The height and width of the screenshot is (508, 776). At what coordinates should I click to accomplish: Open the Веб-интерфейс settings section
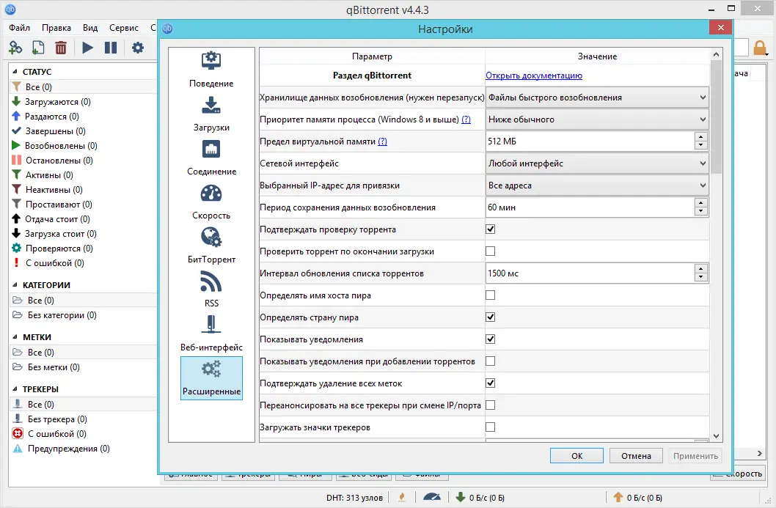211,334
